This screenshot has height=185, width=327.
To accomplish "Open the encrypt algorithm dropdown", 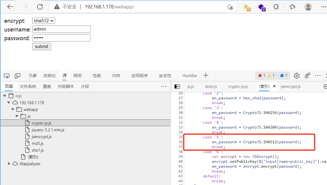I will 44,21.
